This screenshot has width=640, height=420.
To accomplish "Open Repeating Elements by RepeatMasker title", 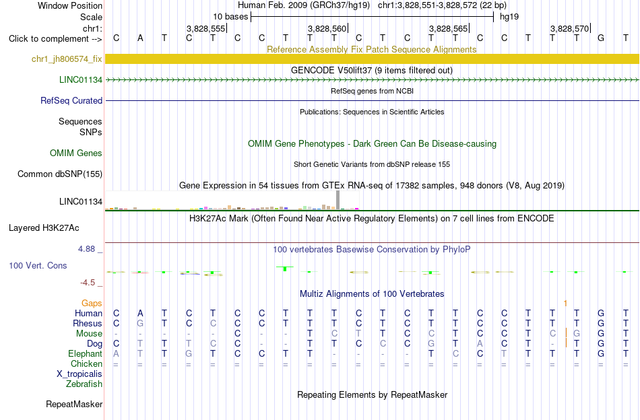I will point(372,394).
